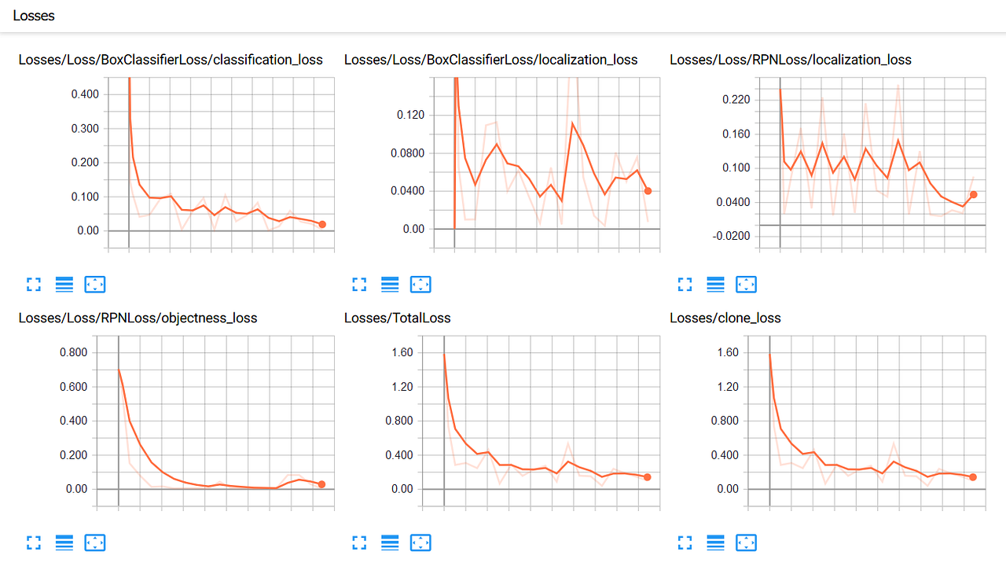Collapse the Losses section
This screenshot has height=570, width=1006.
click(34, 15)
